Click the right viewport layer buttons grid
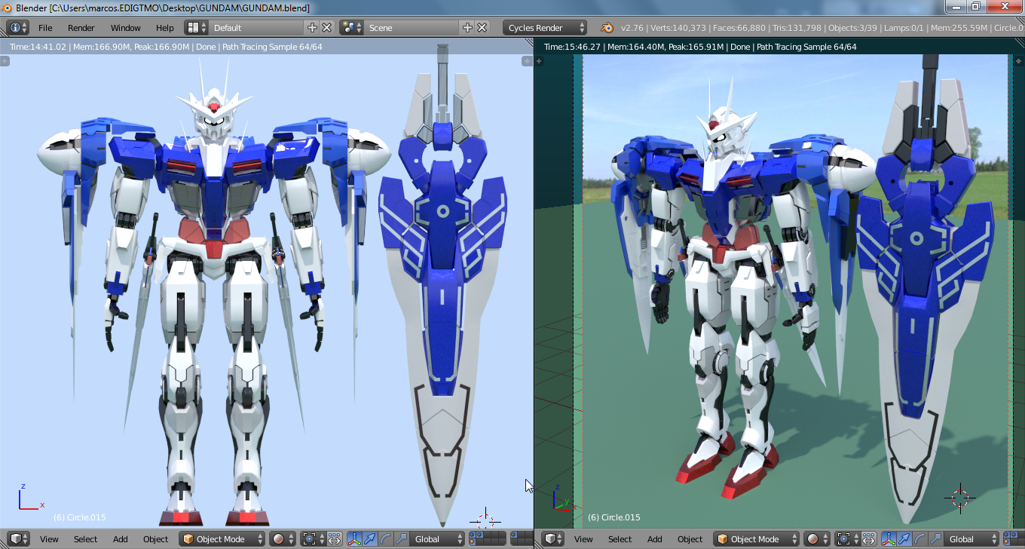The width and height of the screenshot is (1025, 549). [1014, 539]
